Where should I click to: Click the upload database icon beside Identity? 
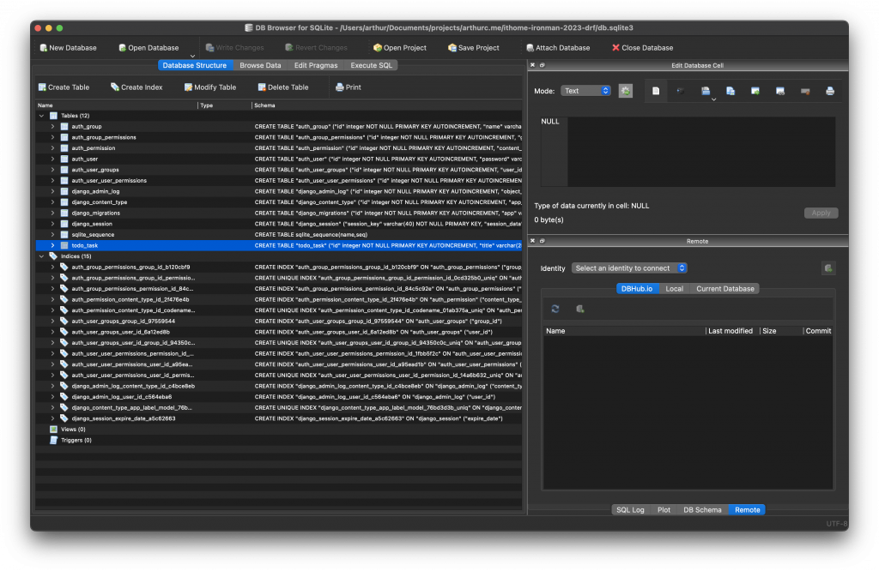[828, 268]
